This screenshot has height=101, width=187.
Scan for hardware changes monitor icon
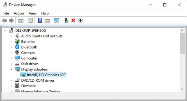57,20
